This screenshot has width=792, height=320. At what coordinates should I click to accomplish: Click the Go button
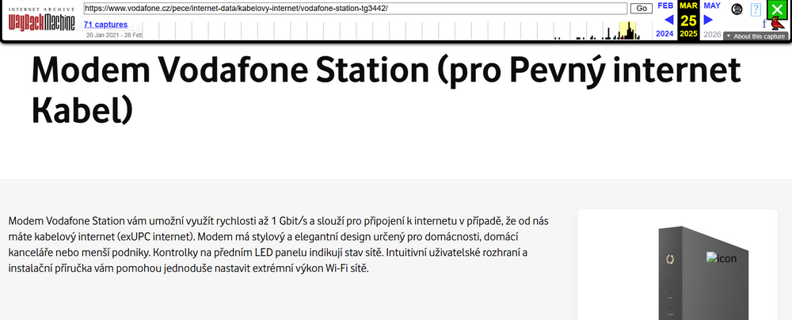click(x=642, y=8)
